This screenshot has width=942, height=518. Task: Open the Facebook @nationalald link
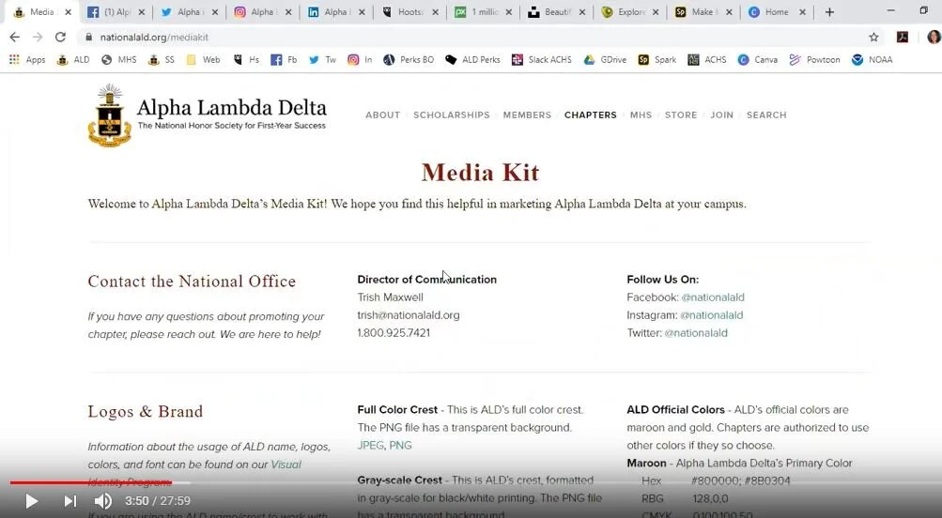pyautogui.click(x=713, y=297)
